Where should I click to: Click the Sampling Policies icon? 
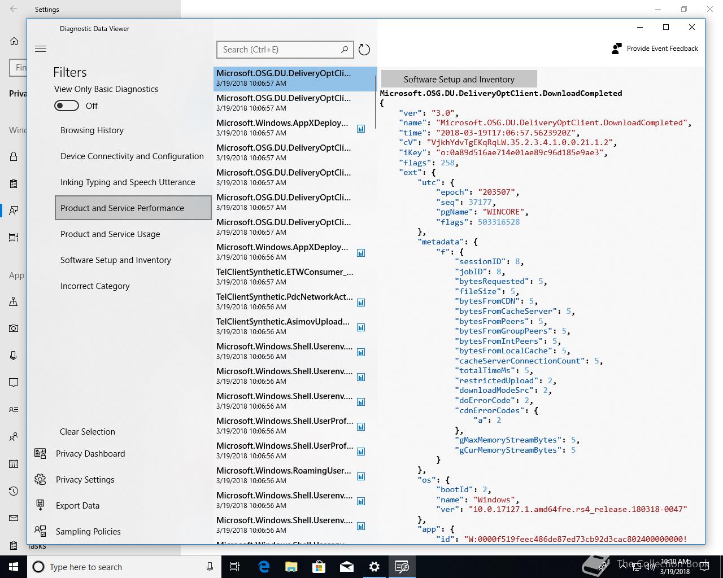40,531
